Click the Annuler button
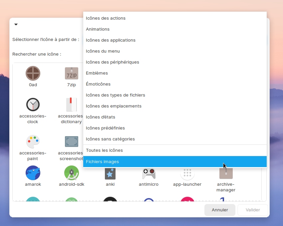This screenshot has height=226, width=283. click(x=220, y=210)
